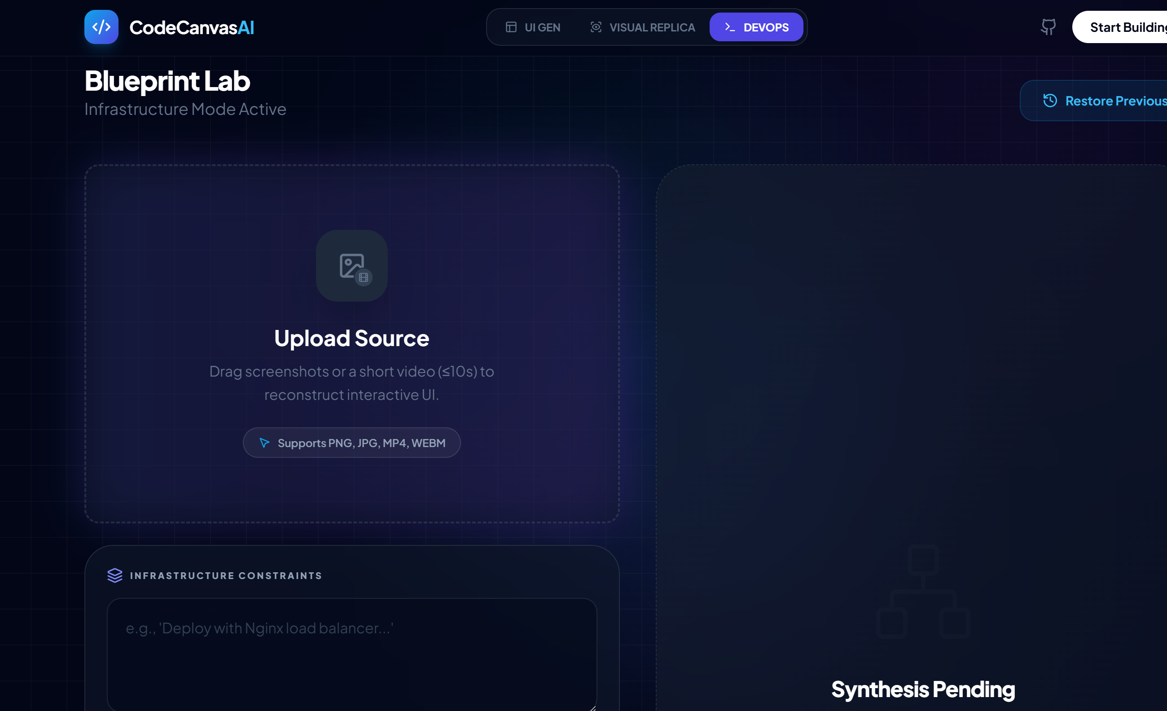Click the network diagram placeholder icon
The height and width of the screenshot is (711, 1167).
click(923, 591)
